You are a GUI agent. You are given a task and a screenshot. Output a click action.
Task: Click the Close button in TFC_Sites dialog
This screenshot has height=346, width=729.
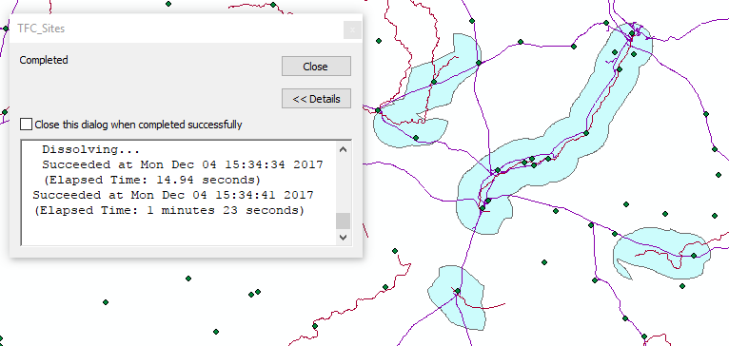point(316,67)
